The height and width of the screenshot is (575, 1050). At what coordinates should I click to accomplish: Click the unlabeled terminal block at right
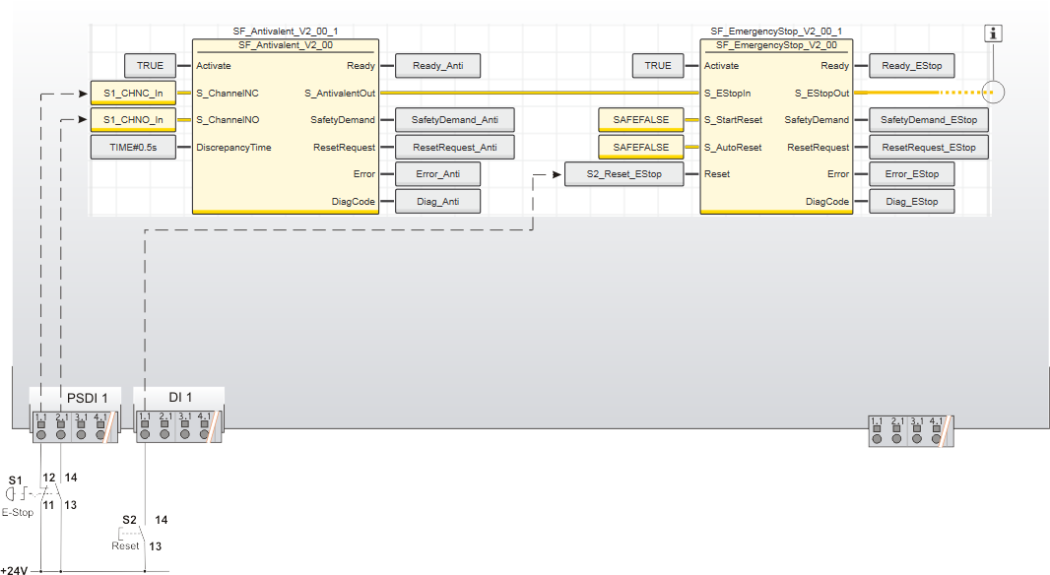pos(912,430)
